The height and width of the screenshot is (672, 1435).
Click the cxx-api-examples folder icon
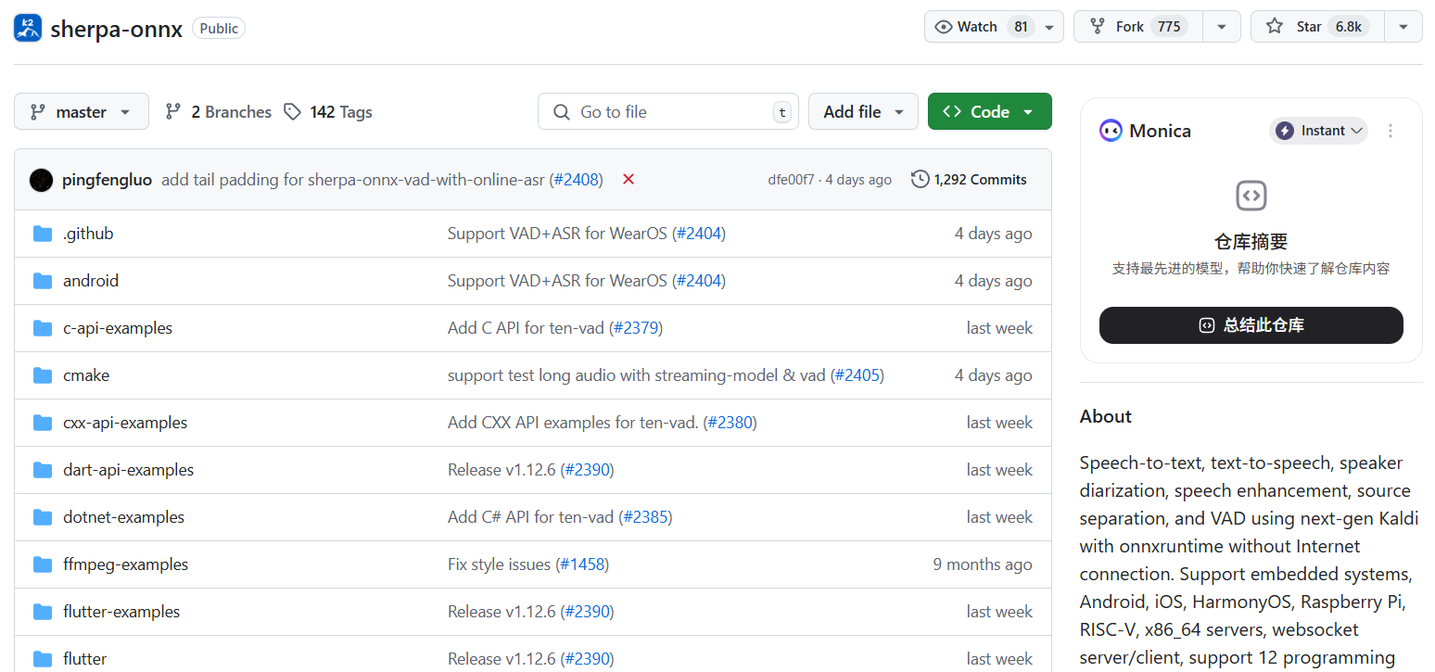(42, 423)
